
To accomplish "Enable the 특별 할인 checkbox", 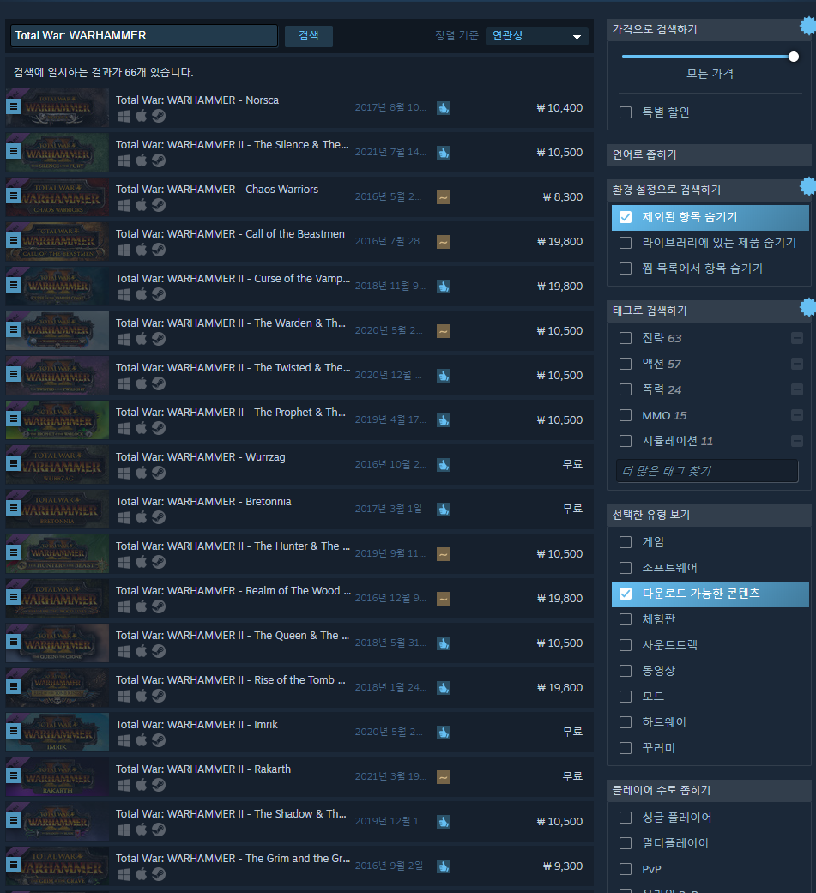I will (626, 112).
